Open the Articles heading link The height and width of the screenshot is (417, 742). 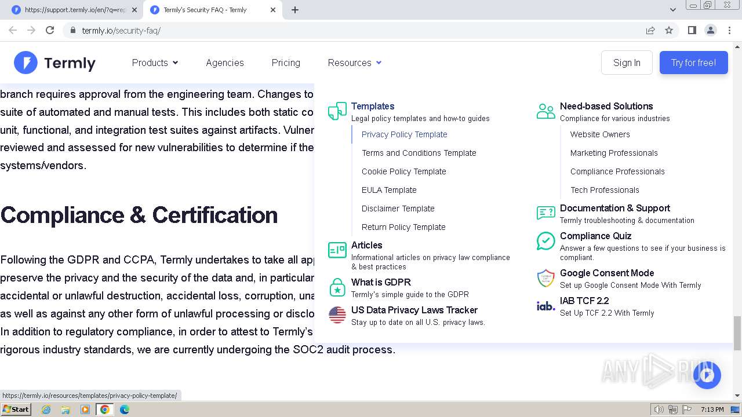tap(367, 245)
